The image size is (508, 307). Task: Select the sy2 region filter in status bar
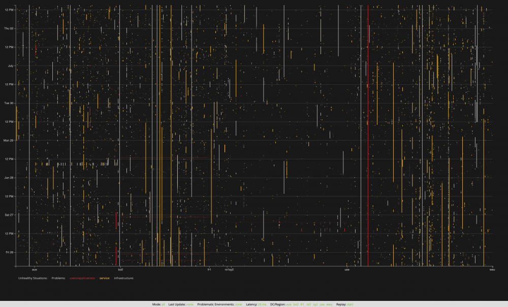point(315,304)
